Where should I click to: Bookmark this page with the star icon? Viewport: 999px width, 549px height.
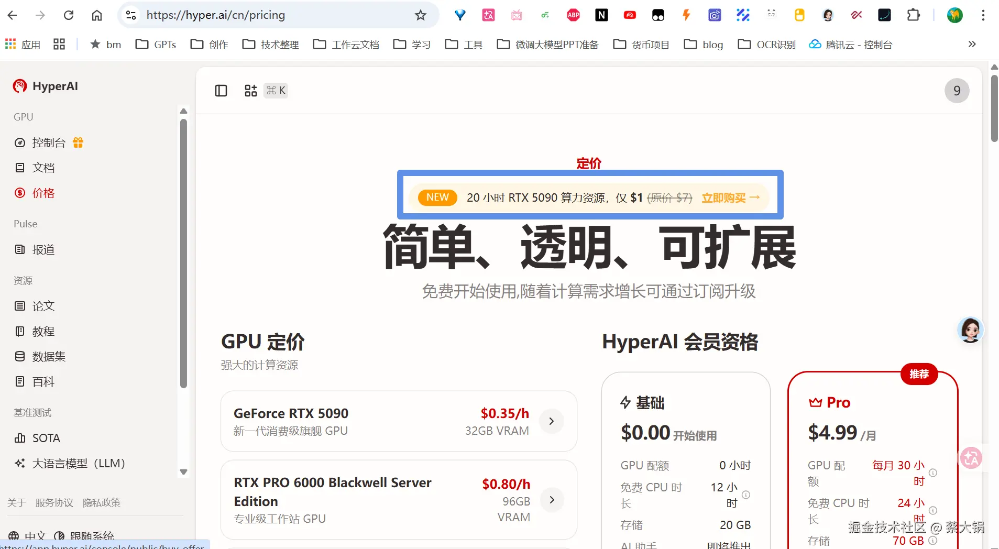tap(421, 15)
